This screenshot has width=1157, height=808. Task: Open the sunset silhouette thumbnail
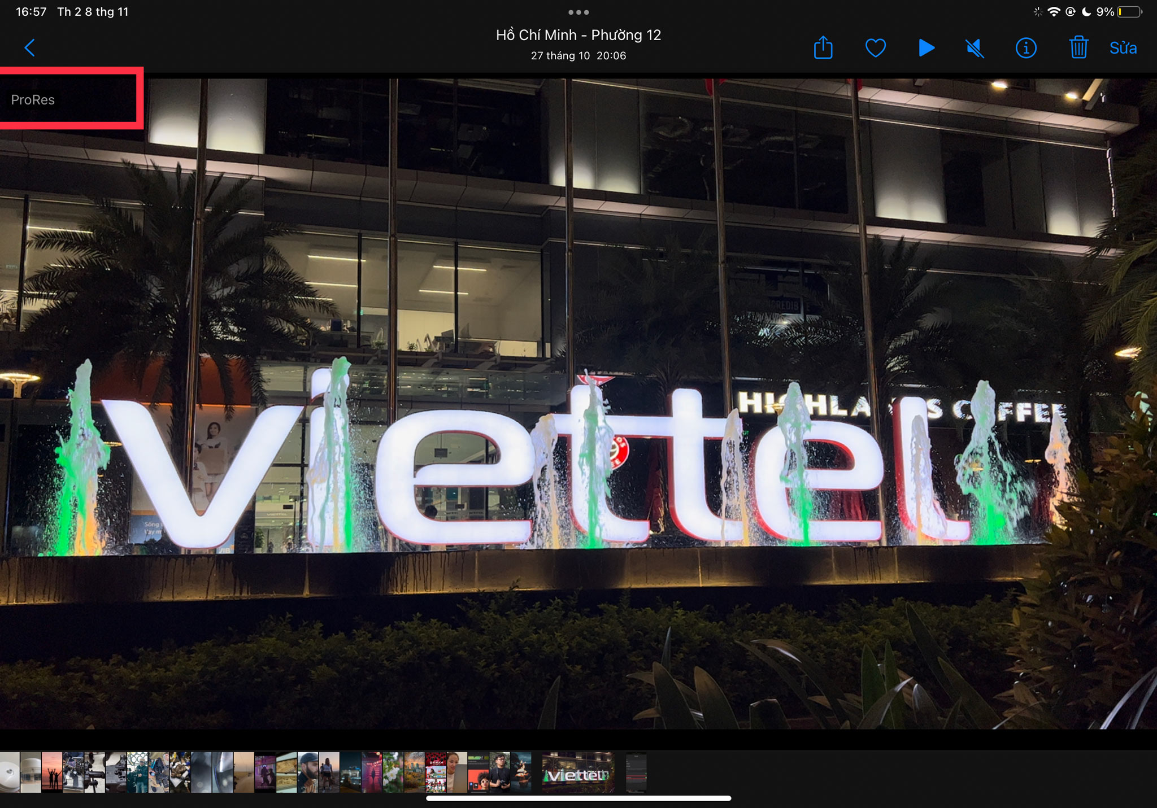pos(52,772)
